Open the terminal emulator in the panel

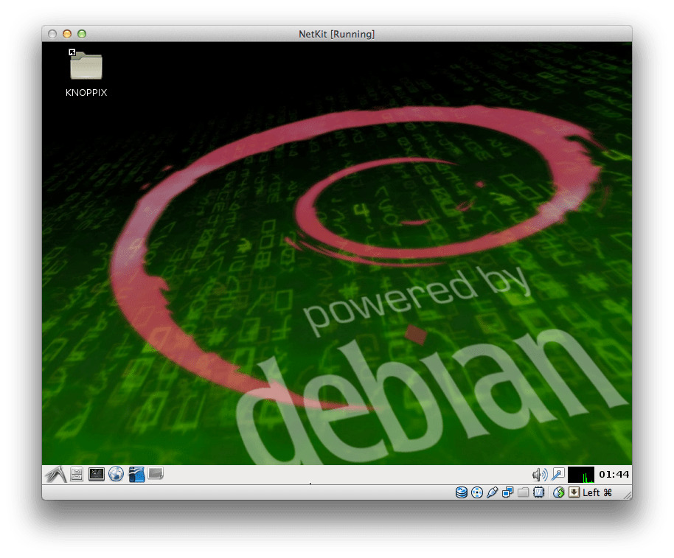(x=97, y=474)
